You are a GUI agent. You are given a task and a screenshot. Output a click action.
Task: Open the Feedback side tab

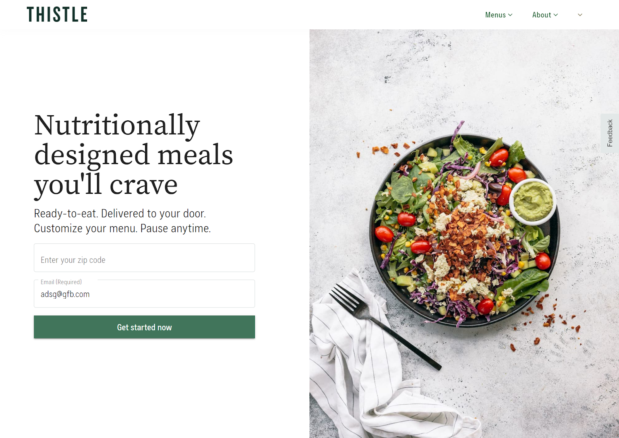610,133
